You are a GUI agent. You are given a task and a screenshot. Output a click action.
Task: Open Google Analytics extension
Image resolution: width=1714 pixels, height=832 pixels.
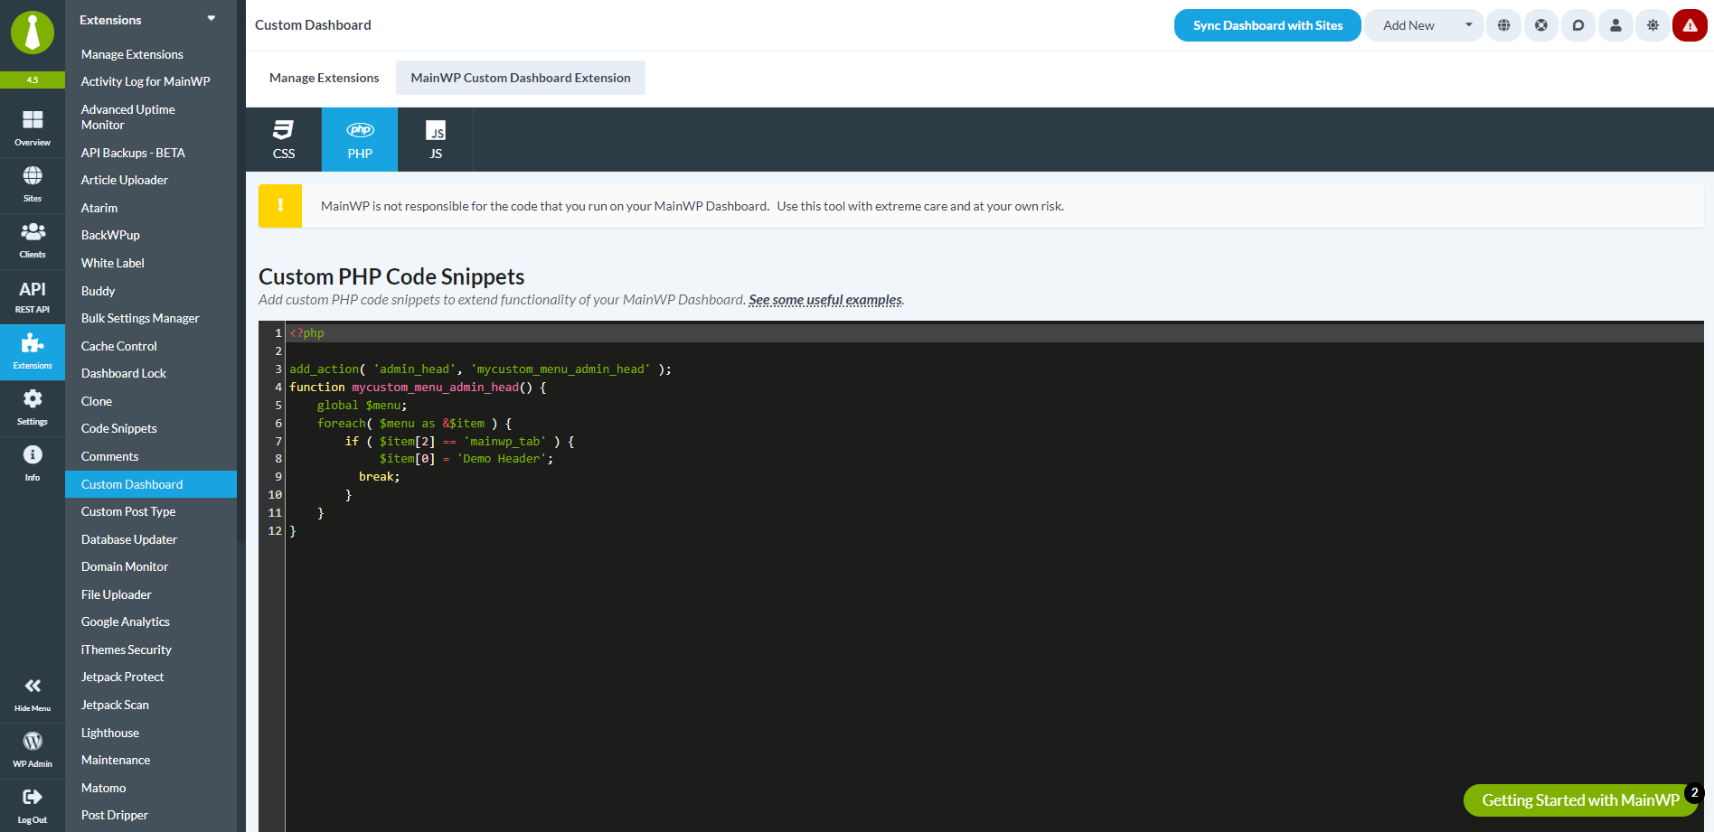(x=126, y=622)
